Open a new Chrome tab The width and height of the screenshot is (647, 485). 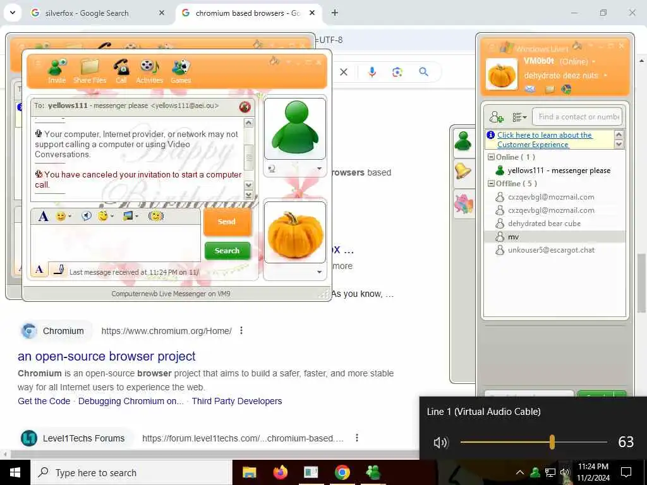click(335, 13)
